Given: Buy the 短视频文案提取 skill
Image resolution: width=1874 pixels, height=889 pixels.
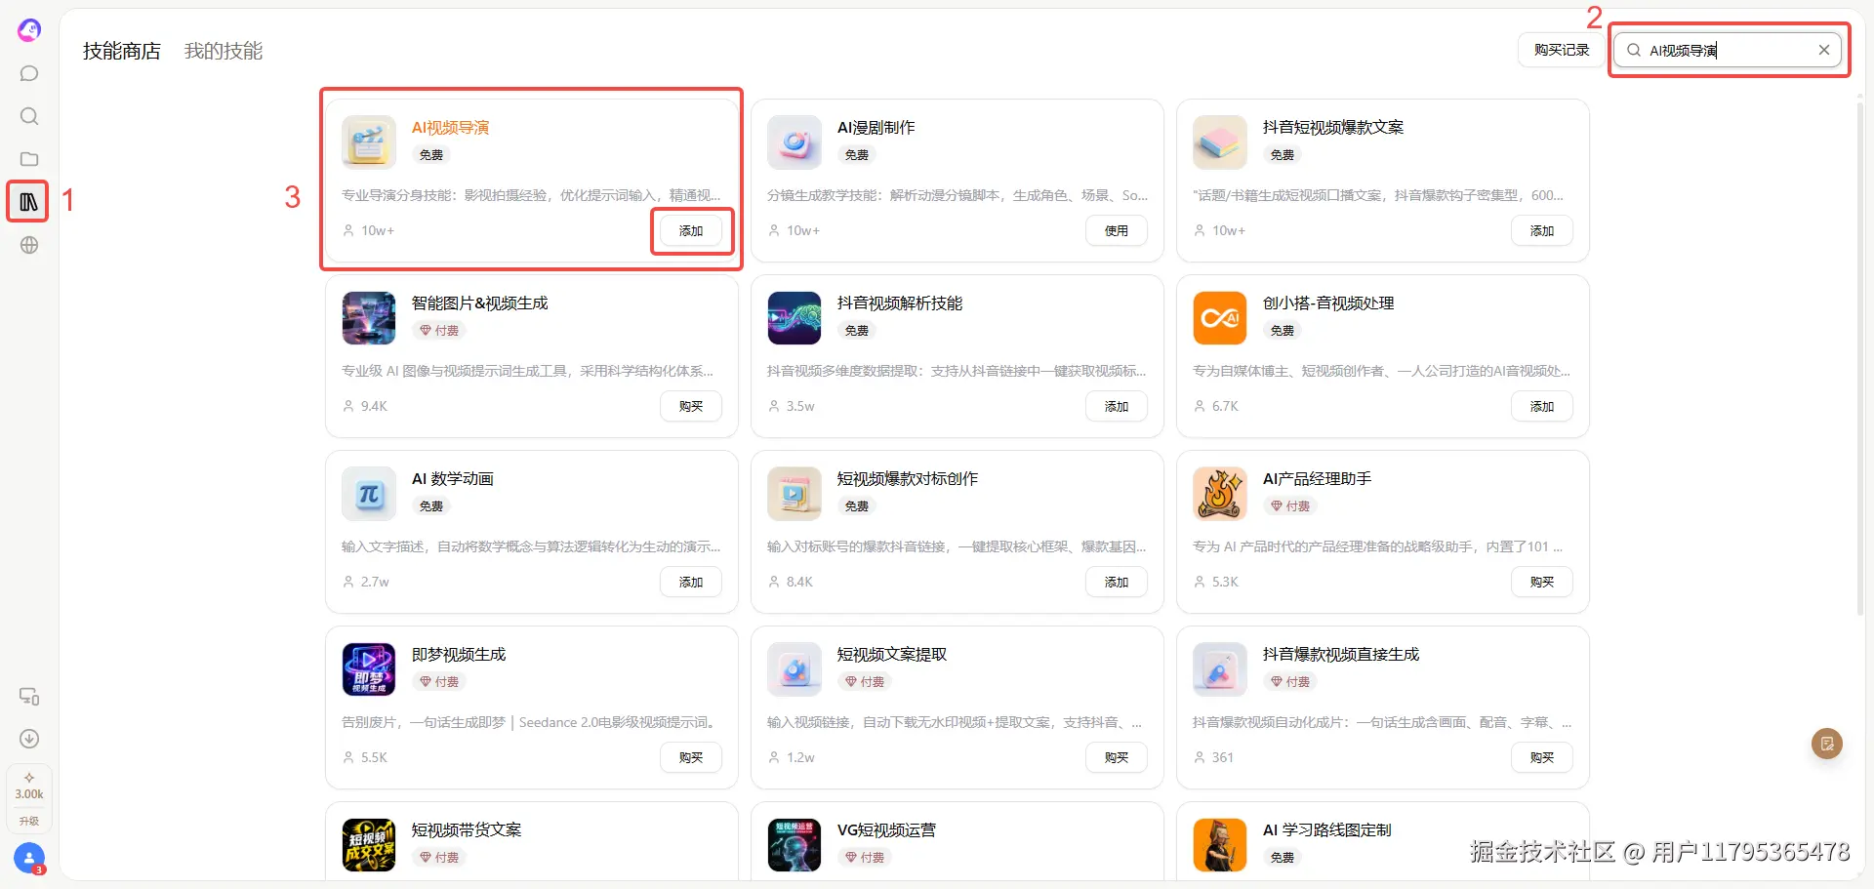Looking at the screenshot, I should coord(1117,758).
